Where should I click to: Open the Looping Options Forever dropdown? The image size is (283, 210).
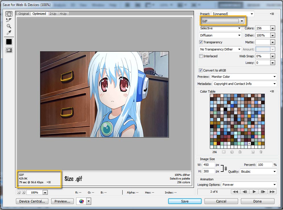click(x=249, y=185)
